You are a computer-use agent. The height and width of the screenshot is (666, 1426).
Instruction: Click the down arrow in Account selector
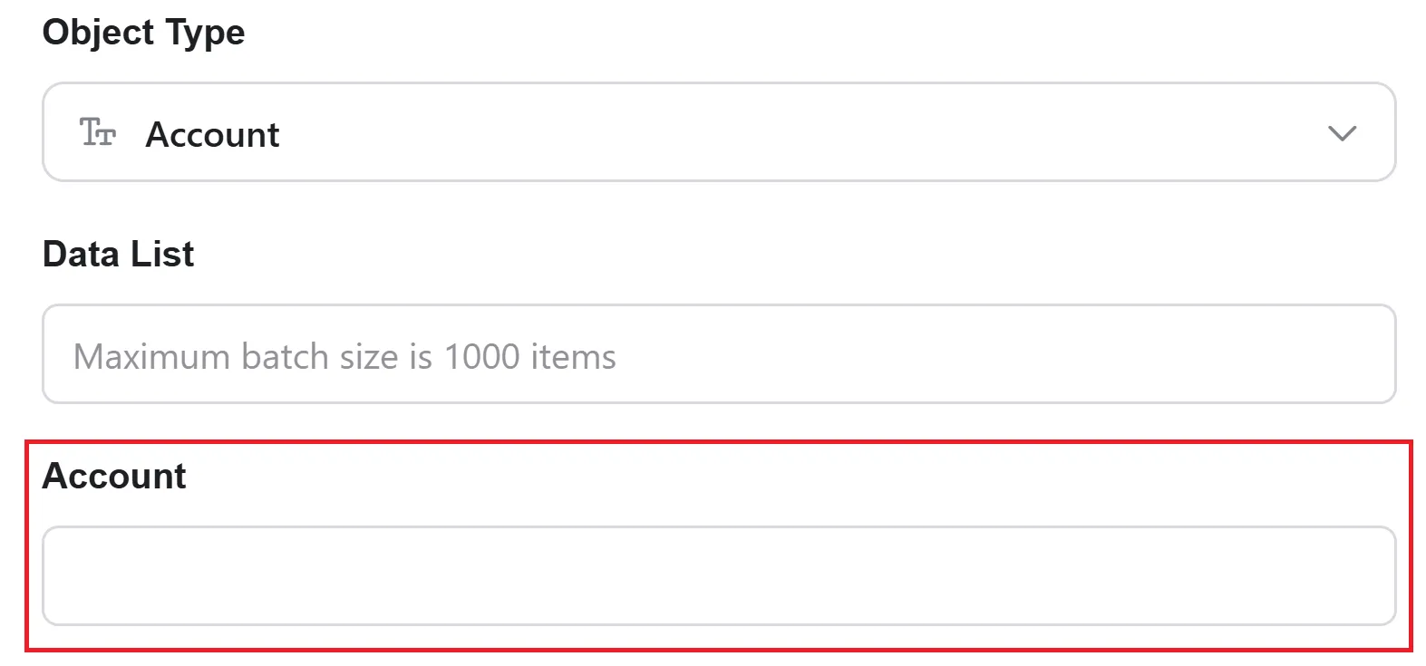coord(1342,133)
